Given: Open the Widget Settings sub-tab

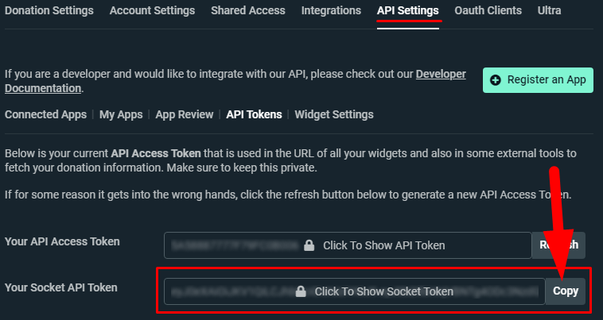Looking at the screenshot, I should click(334, 114).
